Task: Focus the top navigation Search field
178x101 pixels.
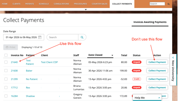Action: point(157,4)
